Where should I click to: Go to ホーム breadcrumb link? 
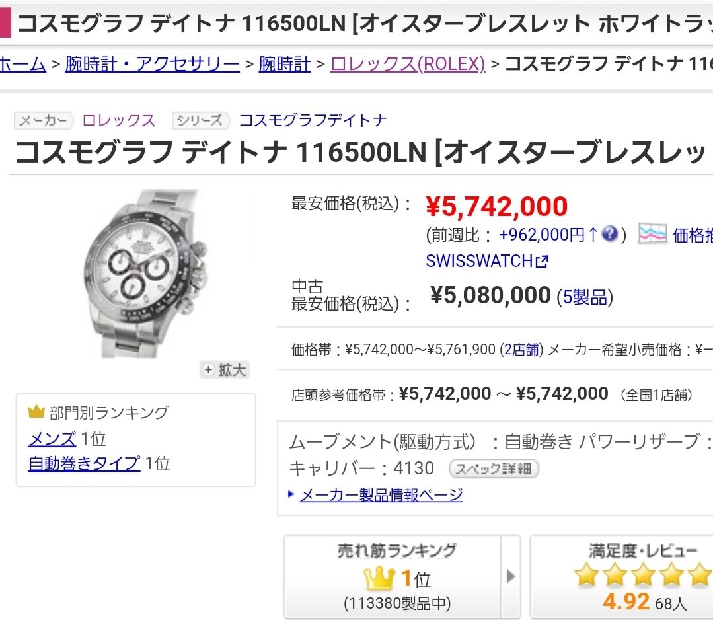click(x=22, y=64)
